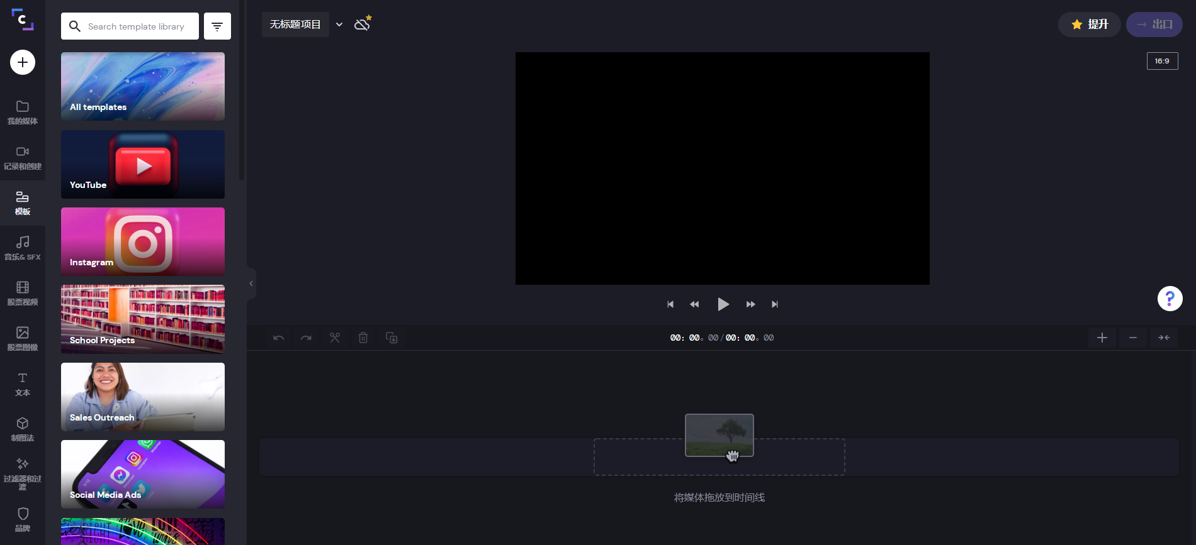Open the template filter options button
Image resolution: width=1196 pixels, height=545 pixels.
pyautogui.click(x=217, y=26)
